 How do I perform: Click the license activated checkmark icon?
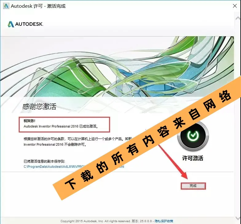(193, 136)
